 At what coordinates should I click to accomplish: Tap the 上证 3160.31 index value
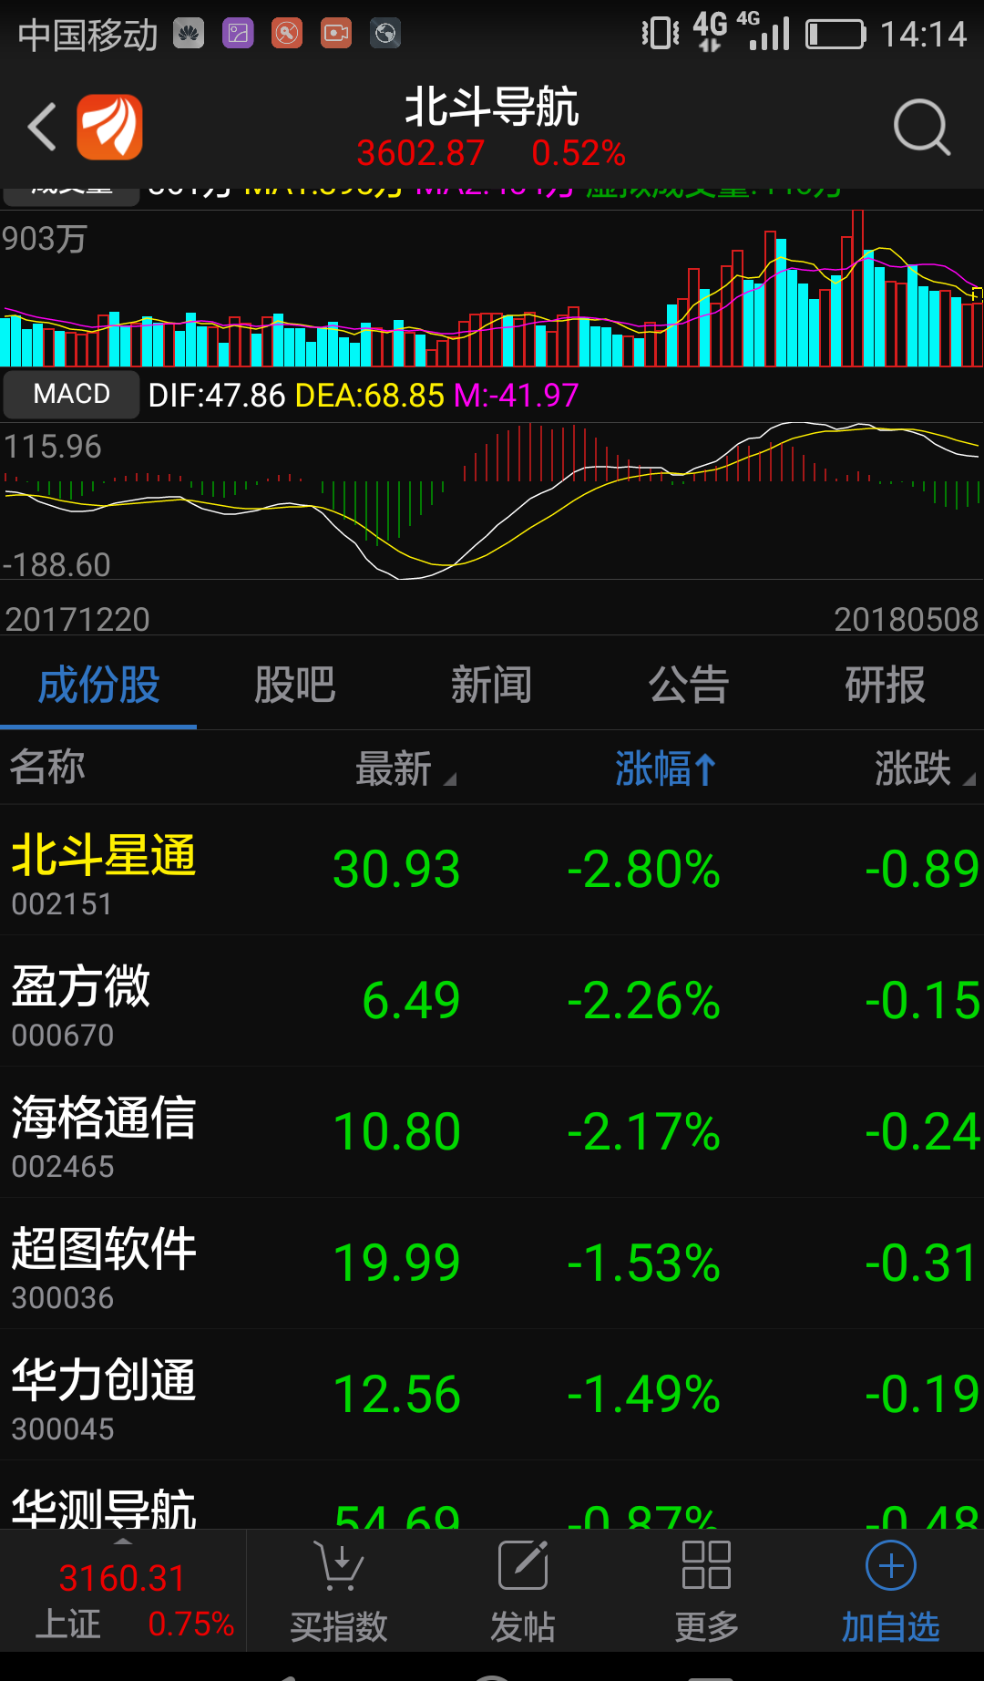click(x=122, y=1578)
